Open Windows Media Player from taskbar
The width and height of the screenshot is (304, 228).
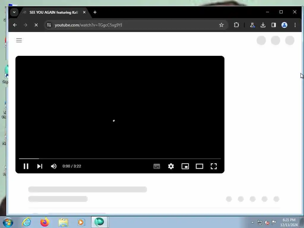81,222
